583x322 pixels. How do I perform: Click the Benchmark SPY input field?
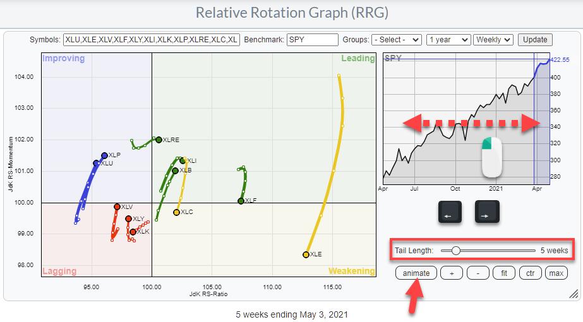point(312,40)
